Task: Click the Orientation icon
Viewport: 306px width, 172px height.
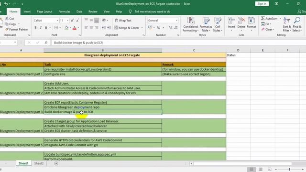Action: coord(104,20)
